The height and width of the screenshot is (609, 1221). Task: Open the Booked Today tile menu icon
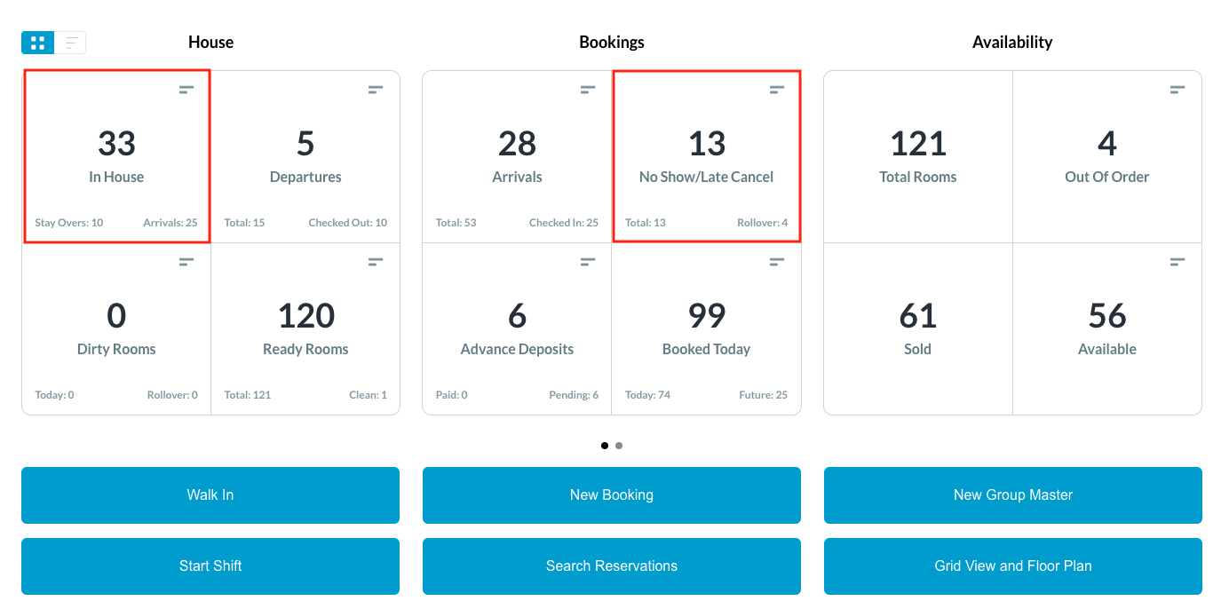coord(777,262)
